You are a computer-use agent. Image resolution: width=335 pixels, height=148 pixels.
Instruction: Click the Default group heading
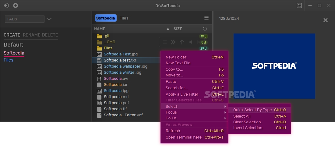tap(13, 45)
